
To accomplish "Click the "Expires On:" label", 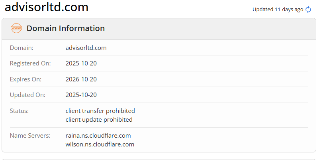I will 26,79.
